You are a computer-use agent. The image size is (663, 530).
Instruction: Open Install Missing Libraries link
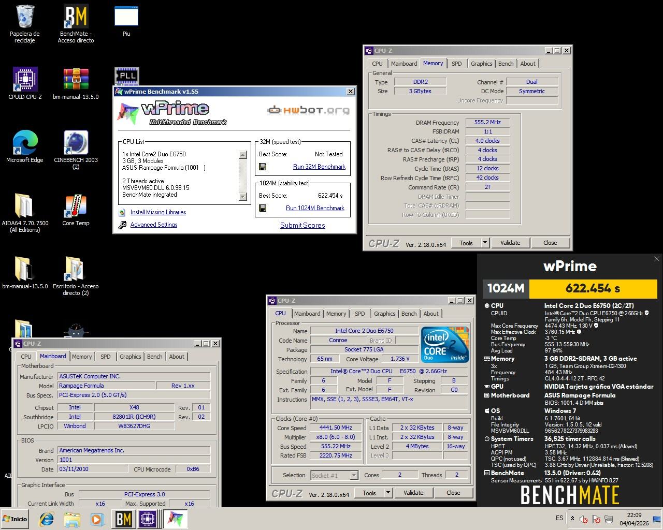158,212
